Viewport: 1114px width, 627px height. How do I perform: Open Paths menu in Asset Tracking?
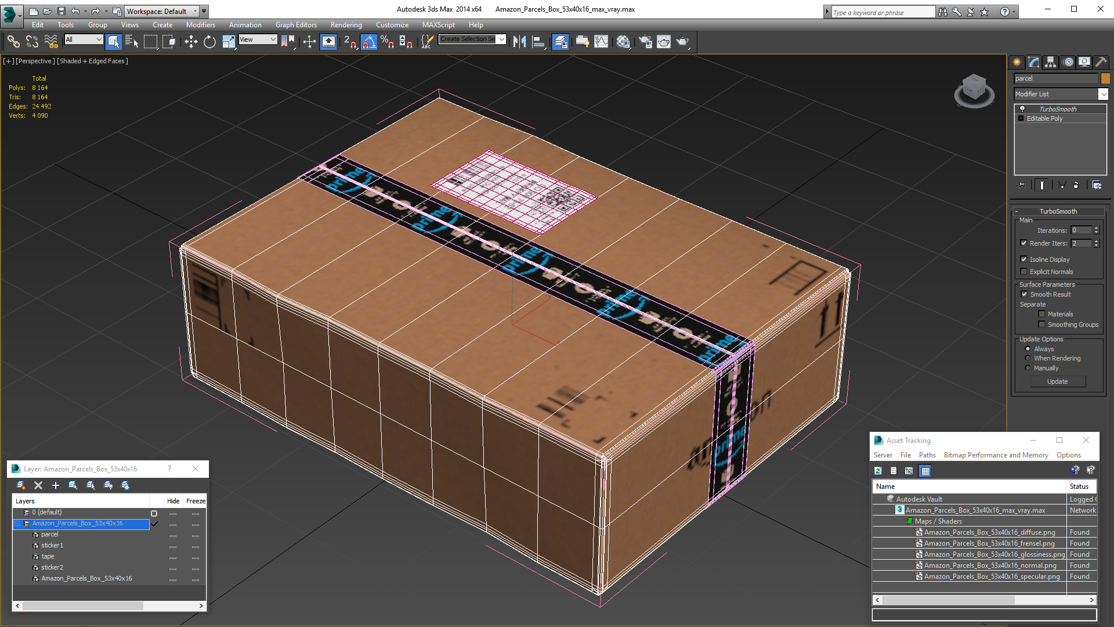[927, 455]
